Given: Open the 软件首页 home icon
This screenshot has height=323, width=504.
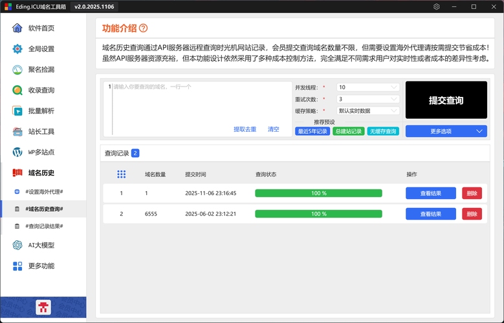Looking at the screenshot, I should [x=17, y=28].
